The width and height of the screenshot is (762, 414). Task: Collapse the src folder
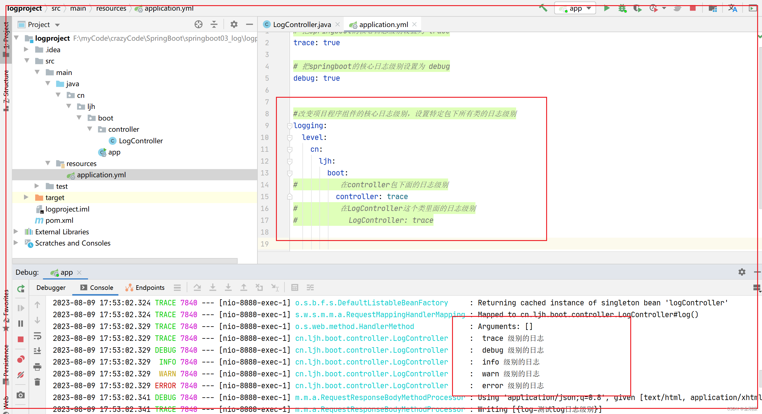27,61
